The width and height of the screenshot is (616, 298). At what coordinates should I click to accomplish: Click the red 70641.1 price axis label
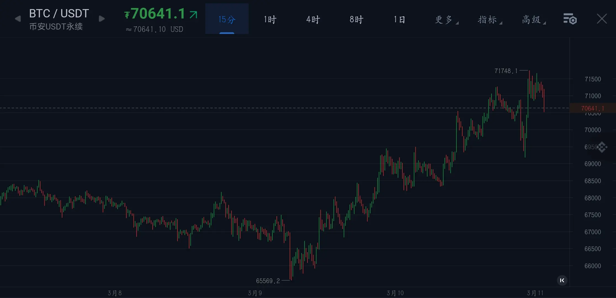(592, 108)
